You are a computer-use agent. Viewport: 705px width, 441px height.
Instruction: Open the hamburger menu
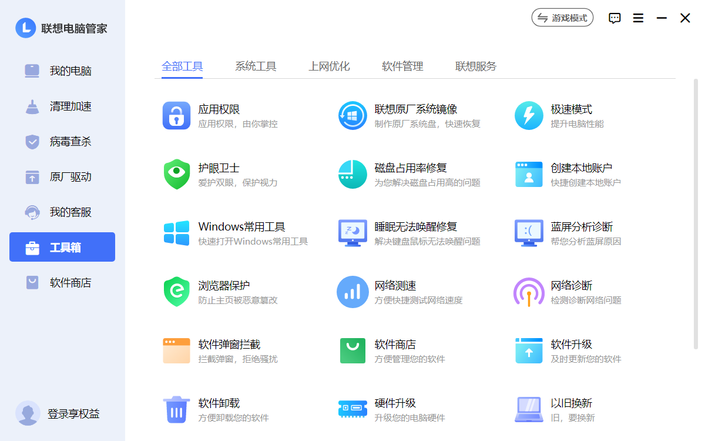click(x=638, y=18)
